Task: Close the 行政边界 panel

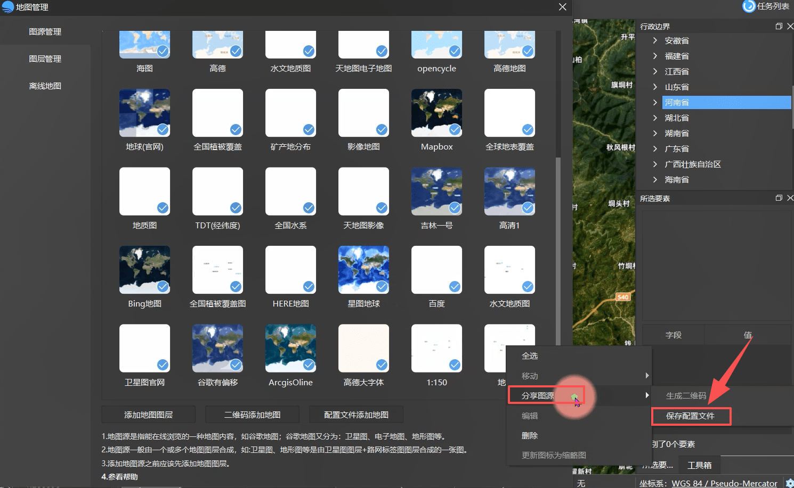Action: coord(790,26)
